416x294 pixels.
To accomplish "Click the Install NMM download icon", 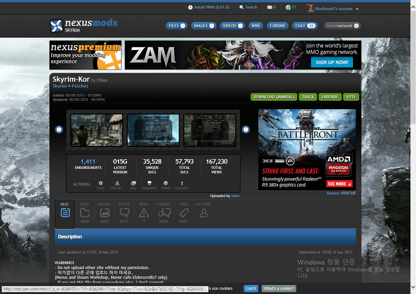I will point(190,7).
